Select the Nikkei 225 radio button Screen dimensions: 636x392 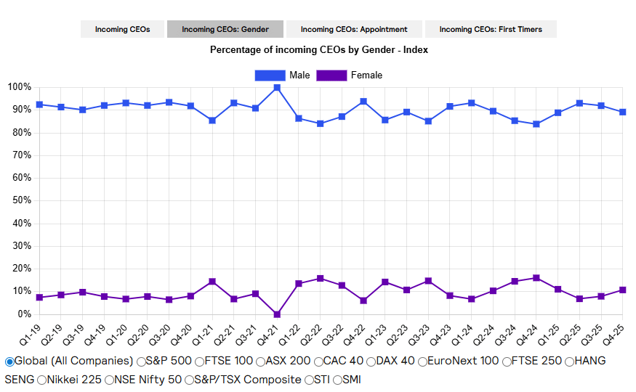pyautogui.click(x=41, y=380)
